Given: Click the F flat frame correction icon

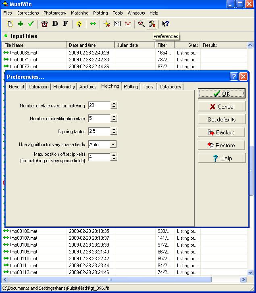Looking at the screenshot, I should pyautogui.click(x=65, y=24).
